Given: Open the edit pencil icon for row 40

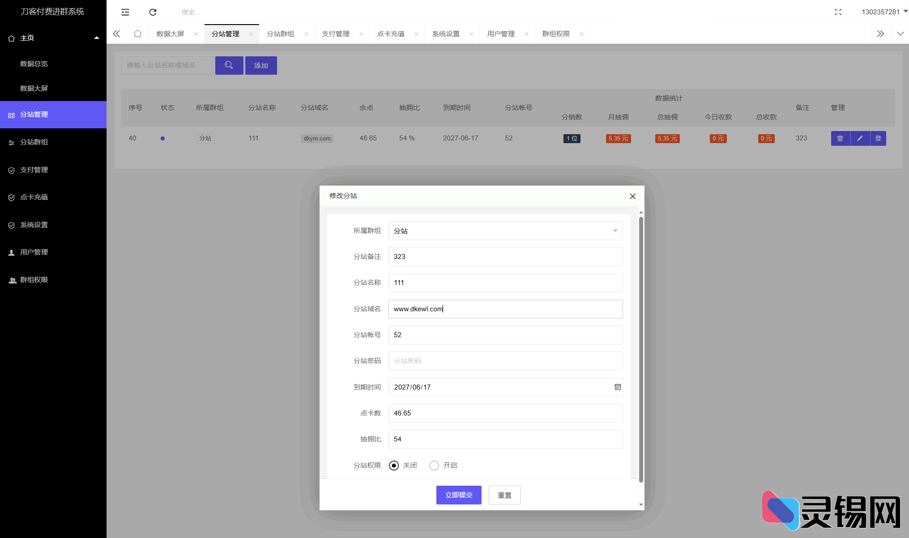Looking at the screenshot, I should pos(859,138).
